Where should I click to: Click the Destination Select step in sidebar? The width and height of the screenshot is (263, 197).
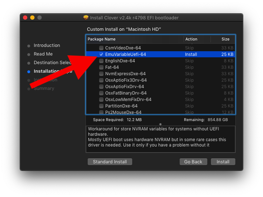coord(52,63)
